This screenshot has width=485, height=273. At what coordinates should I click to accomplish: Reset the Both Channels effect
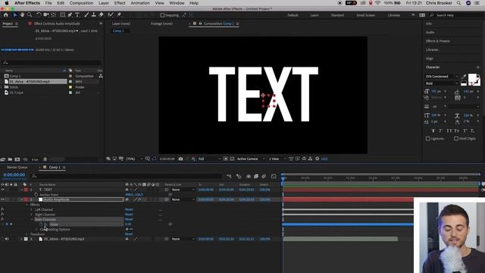pos(129,219)
